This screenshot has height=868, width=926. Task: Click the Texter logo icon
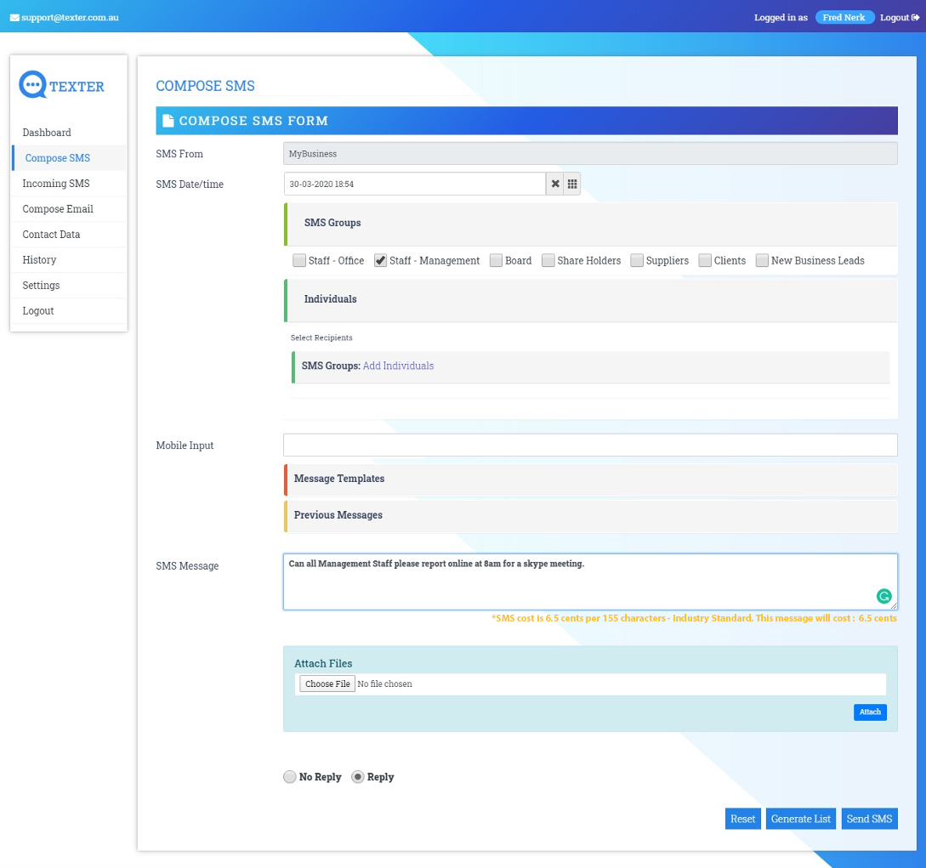pos(32,85)
